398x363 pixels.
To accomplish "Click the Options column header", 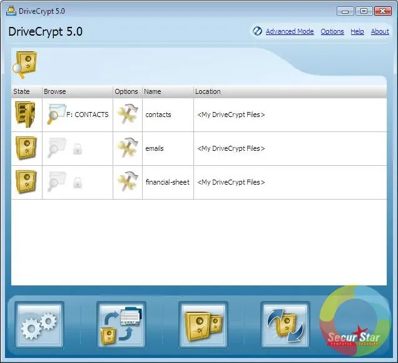I will click(128, 91).
